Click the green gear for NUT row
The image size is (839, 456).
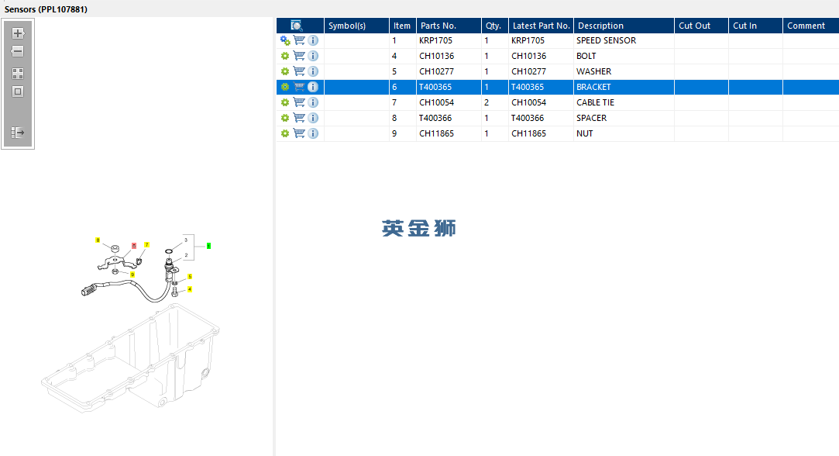pyautogui.click(x=285, y=133)
